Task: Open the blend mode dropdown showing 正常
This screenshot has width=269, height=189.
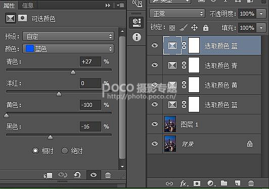Action: click(x=177, y=14)
